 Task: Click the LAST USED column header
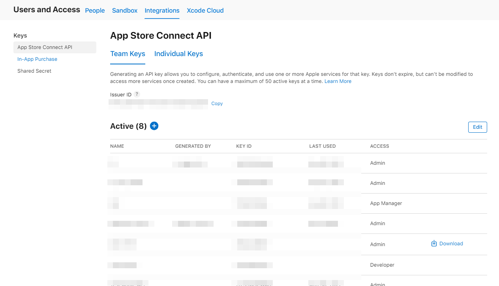click(322, 146)
